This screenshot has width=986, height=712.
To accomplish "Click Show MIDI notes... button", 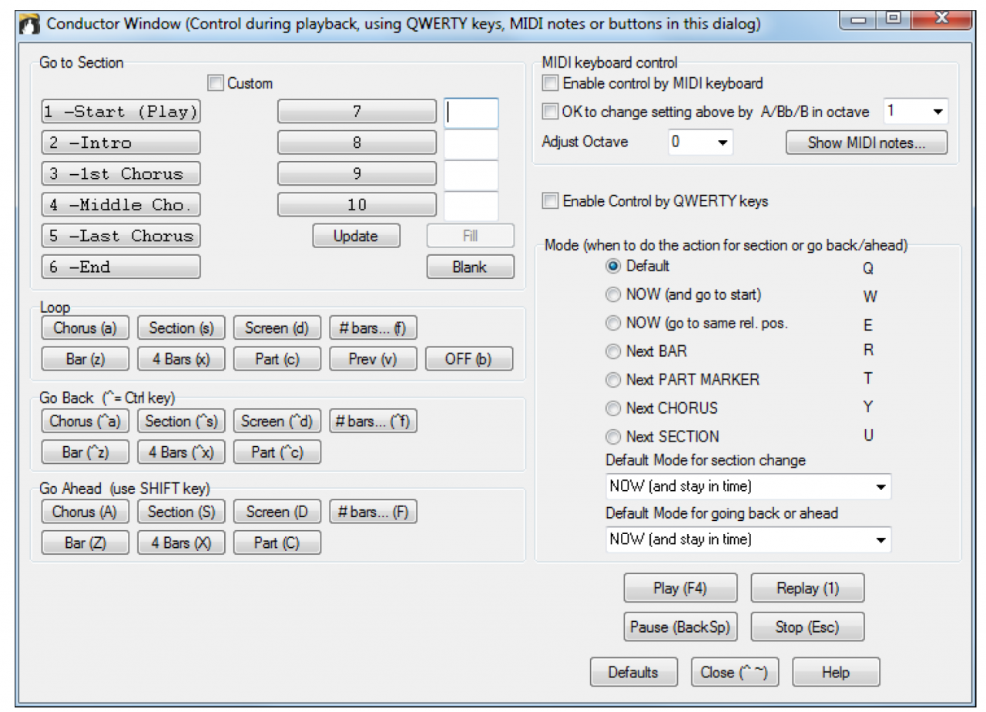I will pos(866,143).
